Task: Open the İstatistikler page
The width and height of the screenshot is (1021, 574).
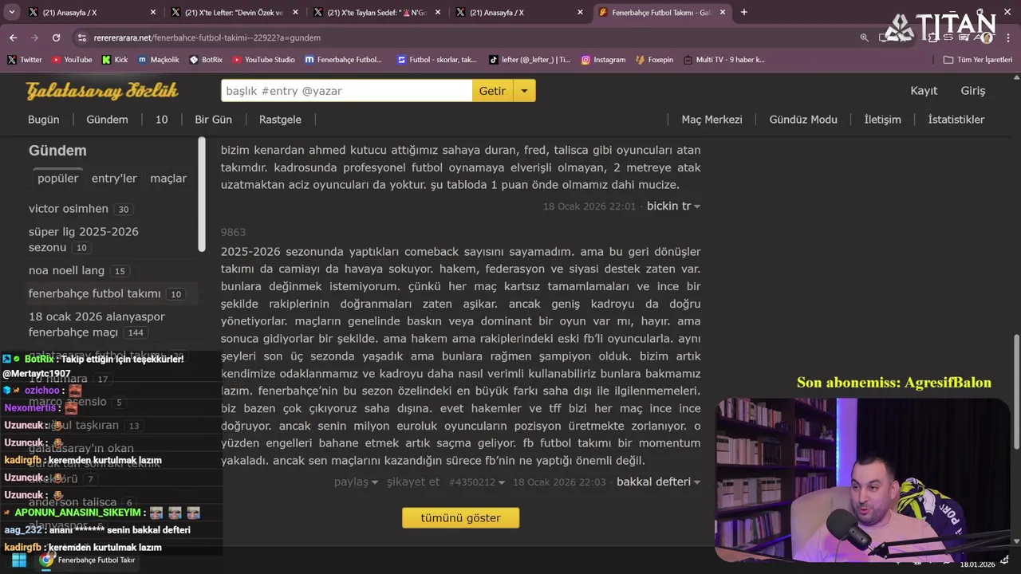Action: (x=956, y=120)
